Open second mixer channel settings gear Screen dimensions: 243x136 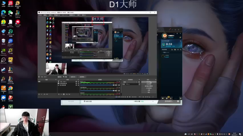(119, 91)
